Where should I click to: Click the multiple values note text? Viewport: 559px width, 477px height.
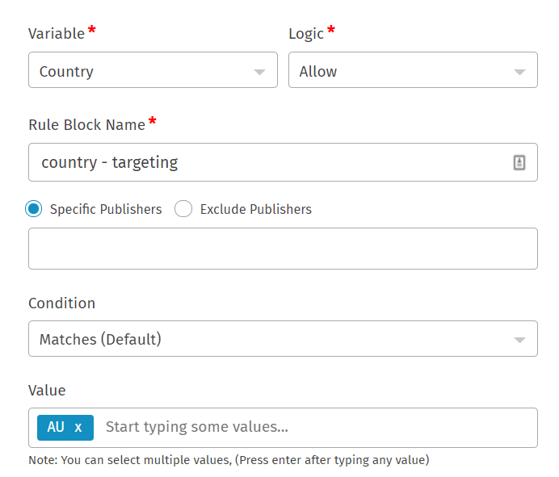point(229,461)
